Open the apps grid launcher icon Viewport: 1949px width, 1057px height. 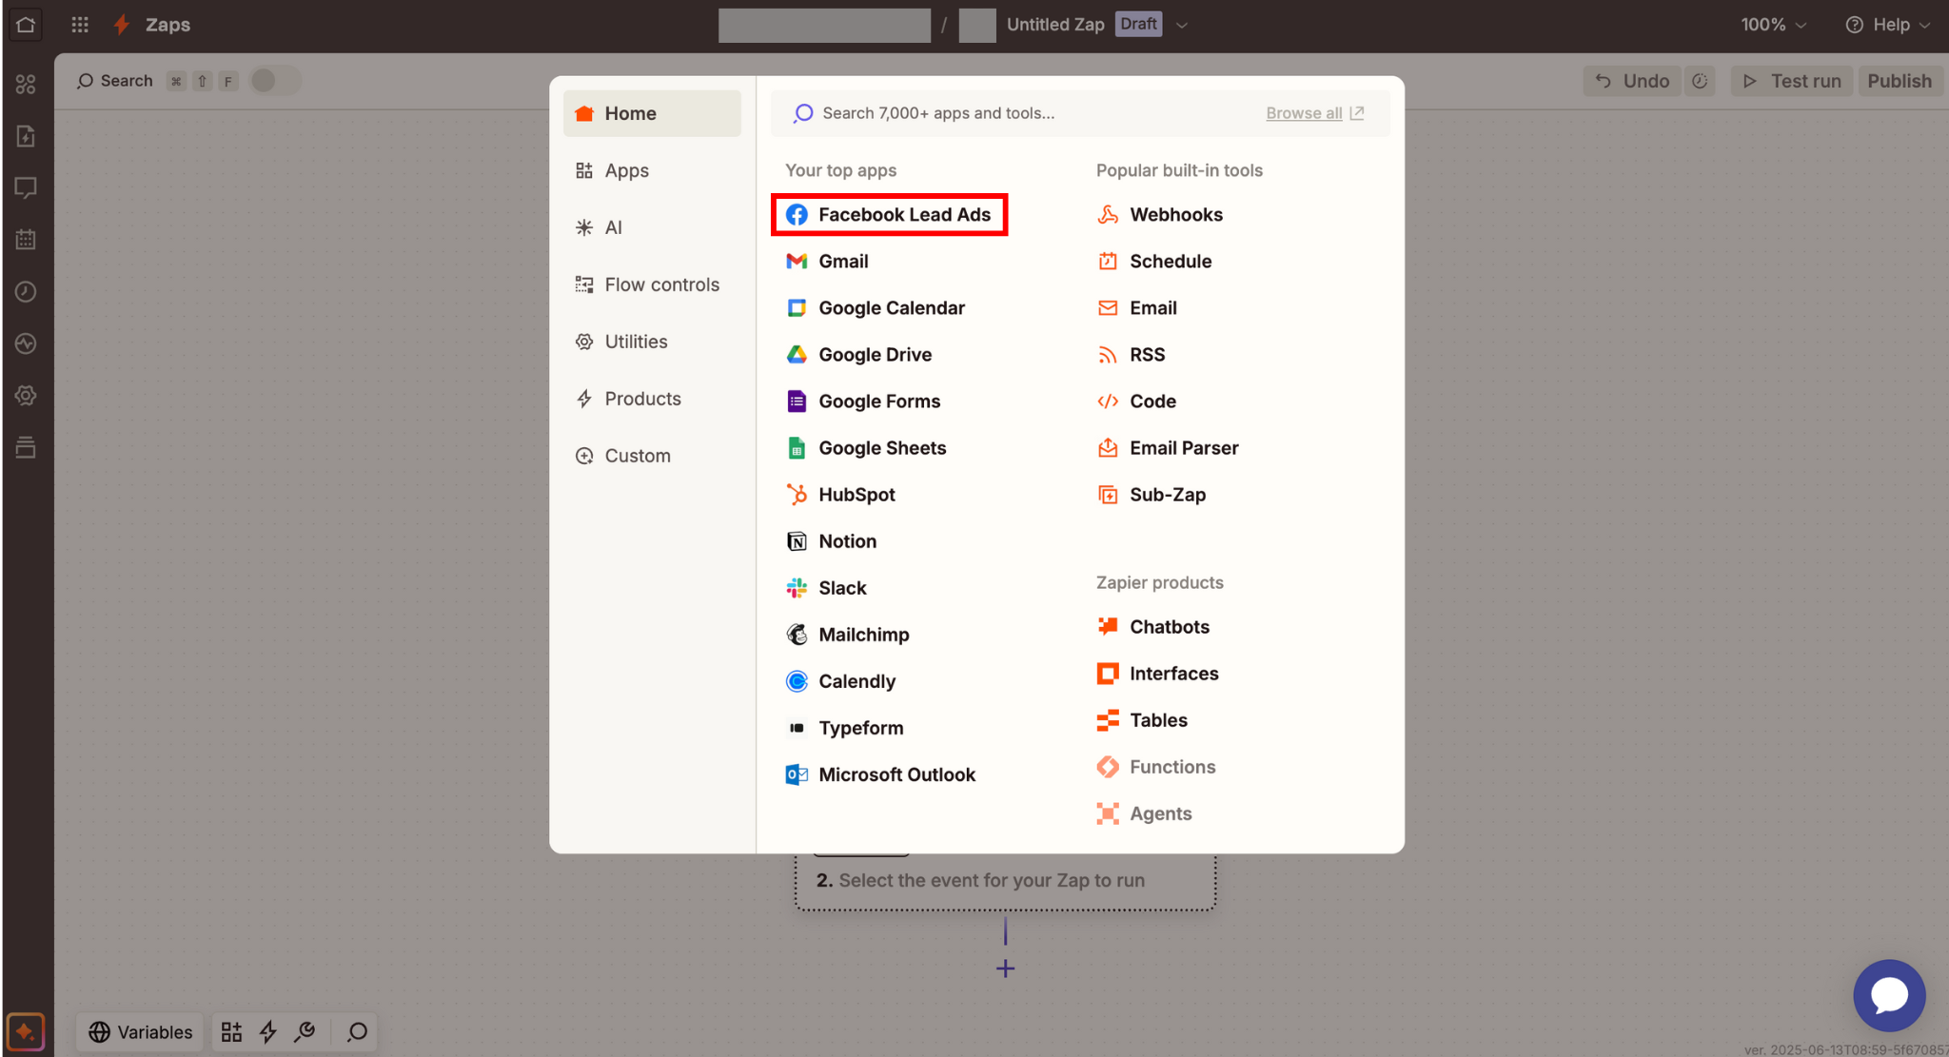(80, 25)
